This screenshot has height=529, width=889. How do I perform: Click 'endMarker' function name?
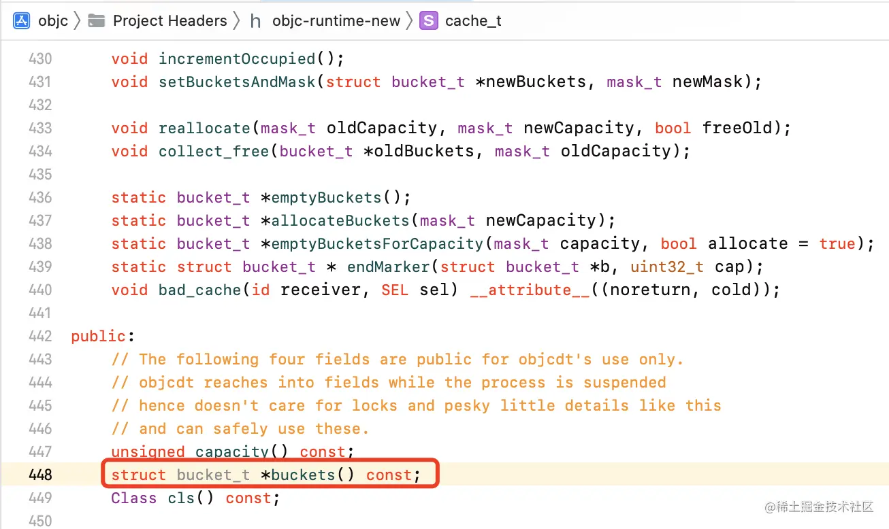(x=389, y=267)
